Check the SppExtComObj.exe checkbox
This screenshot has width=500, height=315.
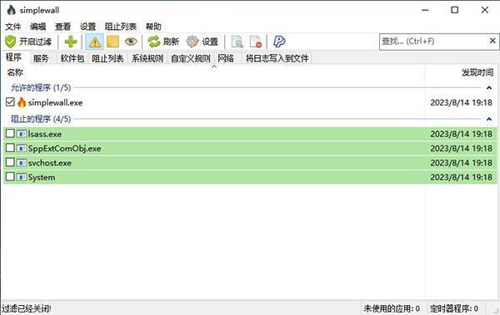point(10,148)
